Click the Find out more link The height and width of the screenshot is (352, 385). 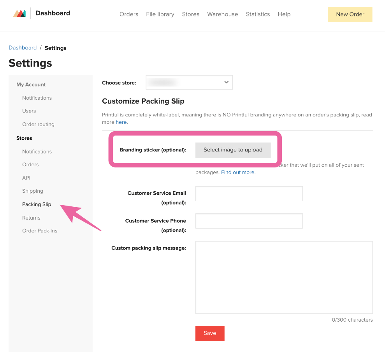238,172
